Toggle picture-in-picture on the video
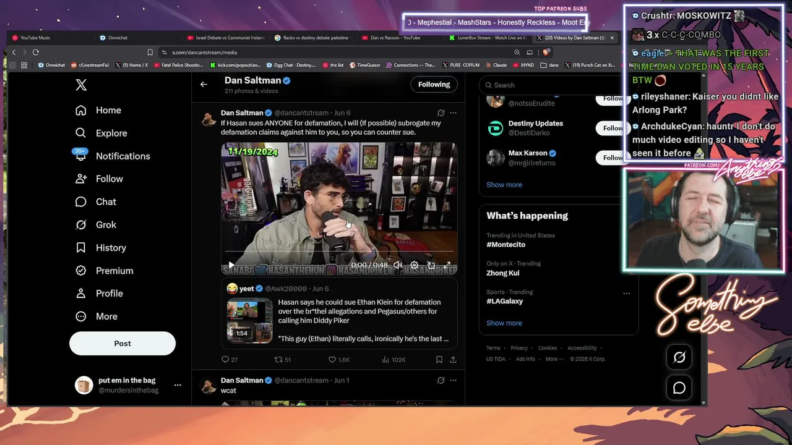Screen dimensions: 792x445 coord(431,265)
